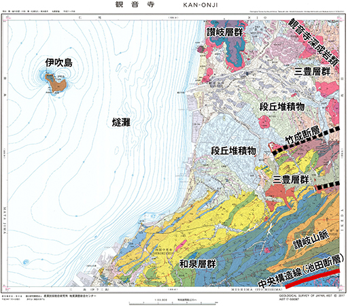The width and height of the screenshot is (348, 306).
Task: Click the GEOLOGICAL SURVEY OF JAPAN copyright text
Action: tap(312, 296)
